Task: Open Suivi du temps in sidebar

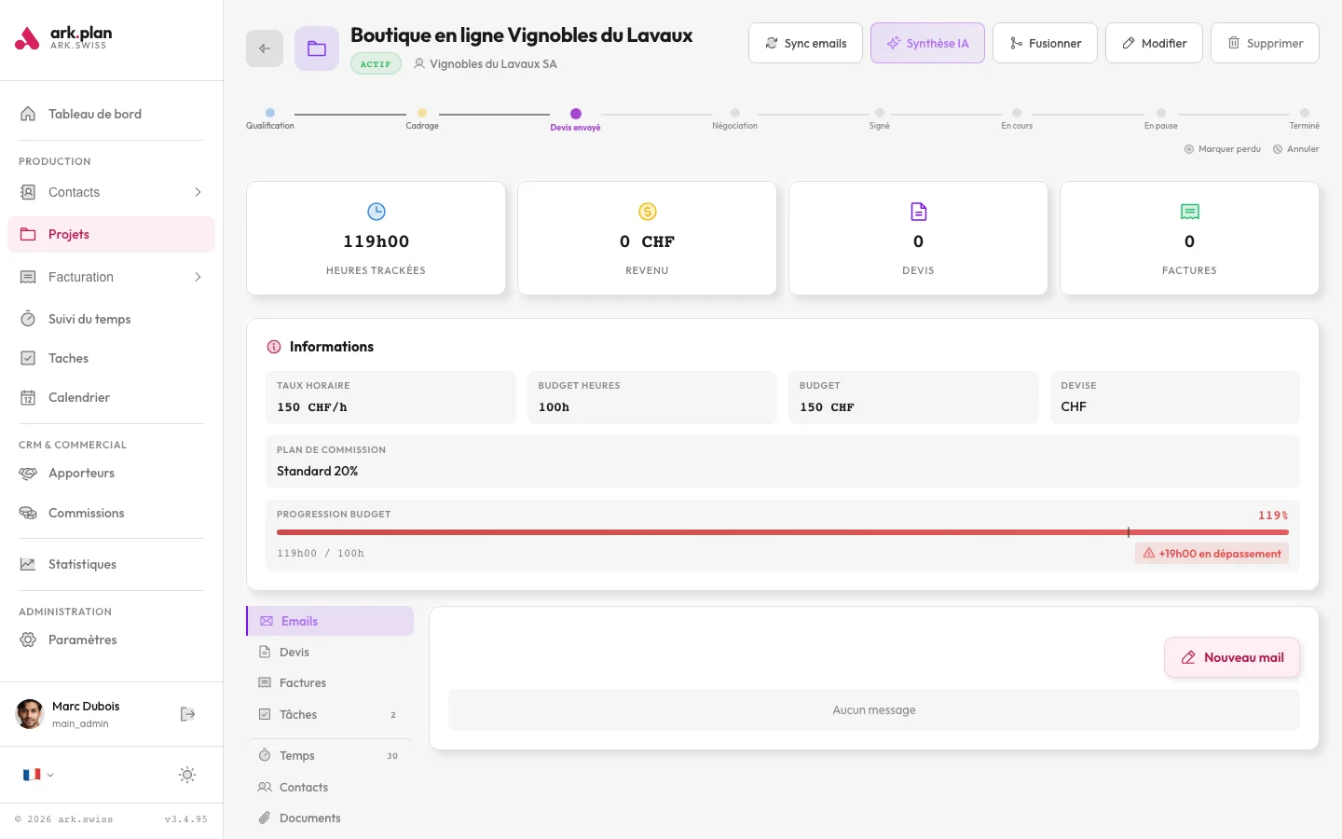Action: point(89,319)
